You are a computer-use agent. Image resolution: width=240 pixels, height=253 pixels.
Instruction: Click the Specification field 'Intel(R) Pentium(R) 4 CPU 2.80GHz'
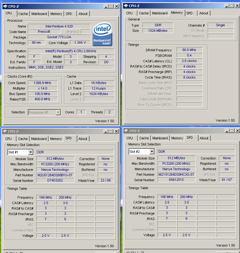click(71, 51)
